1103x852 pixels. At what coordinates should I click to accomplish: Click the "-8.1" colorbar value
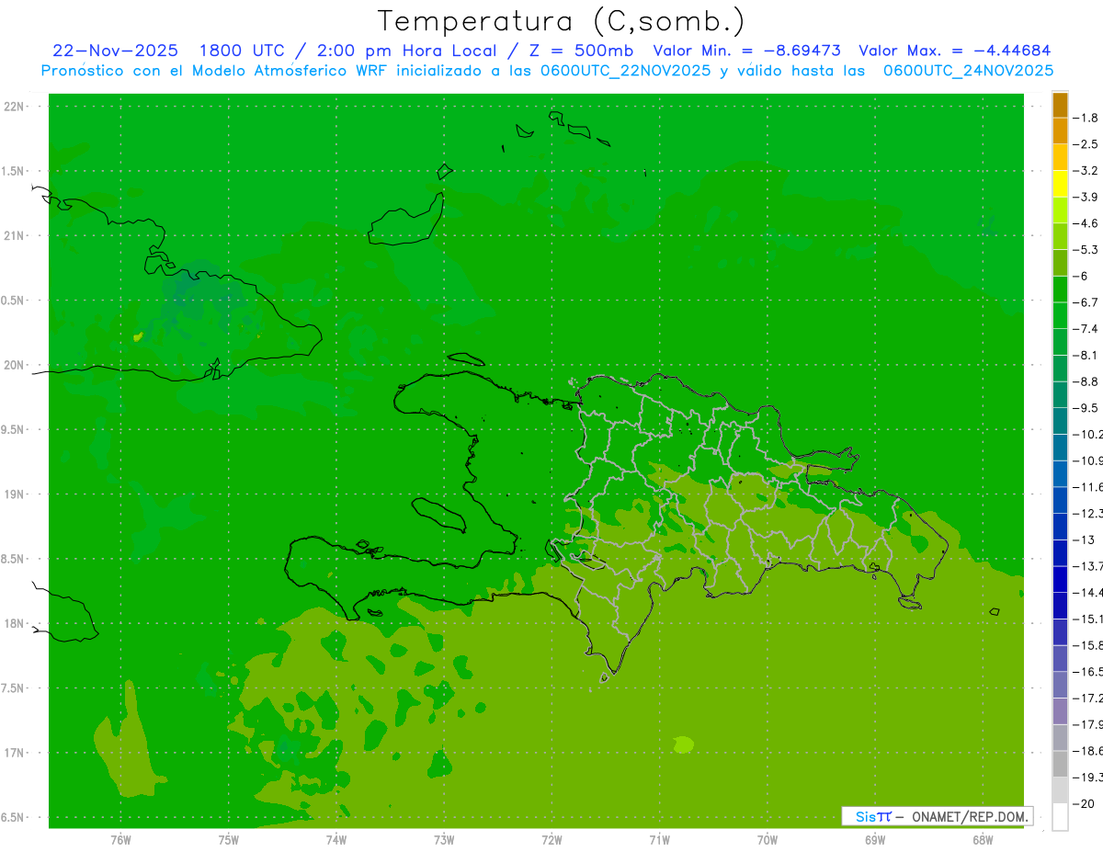click(x=1086, y=355)
